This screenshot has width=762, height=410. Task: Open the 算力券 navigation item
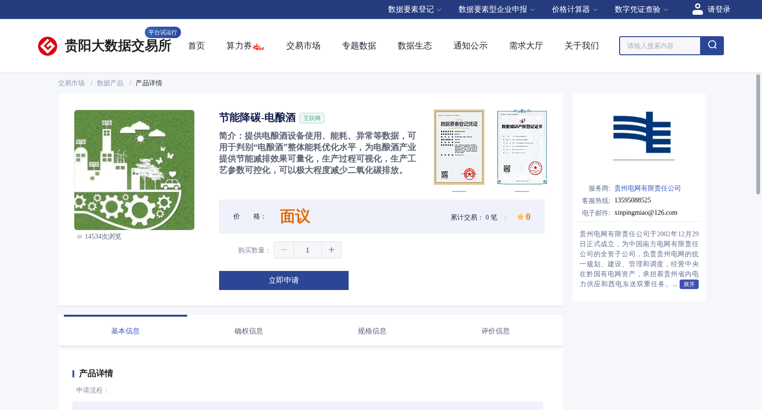point(239,46)
